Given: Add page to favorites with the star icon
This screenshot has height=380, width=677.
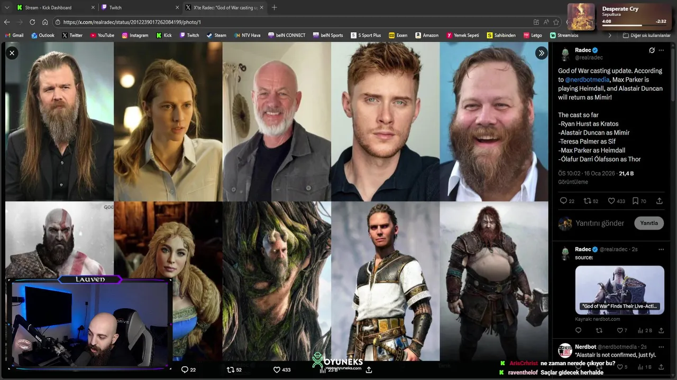Looking at the screenshot, I should [x=556, y=22].
